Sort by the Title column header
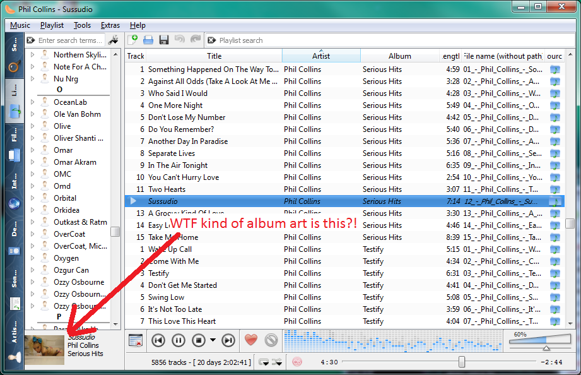The image size is (581, 375). 214,56
